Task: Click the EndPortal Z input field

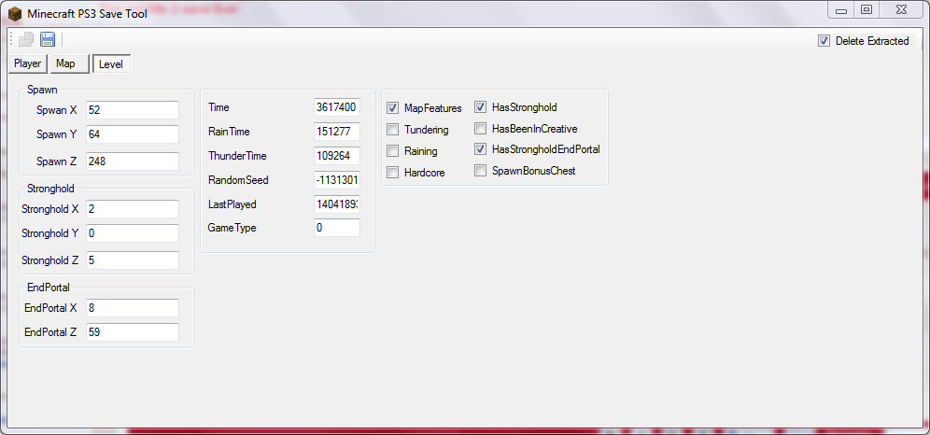Action: coord(133,332)
